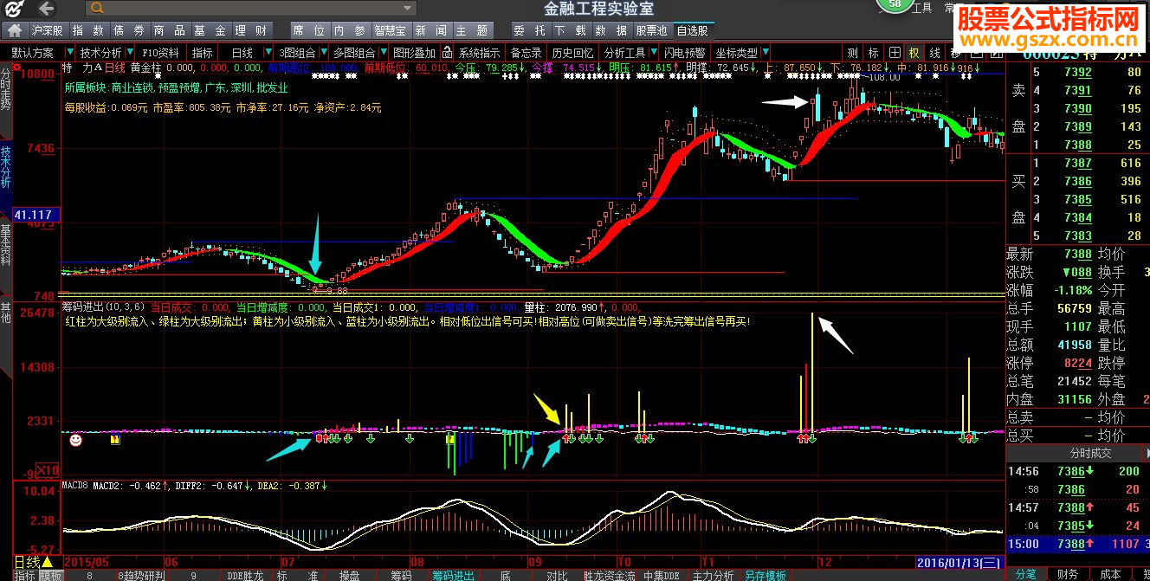Click the search magnifier icon
This screenshot has width=1150, height=581.
(x=95, y=9)
